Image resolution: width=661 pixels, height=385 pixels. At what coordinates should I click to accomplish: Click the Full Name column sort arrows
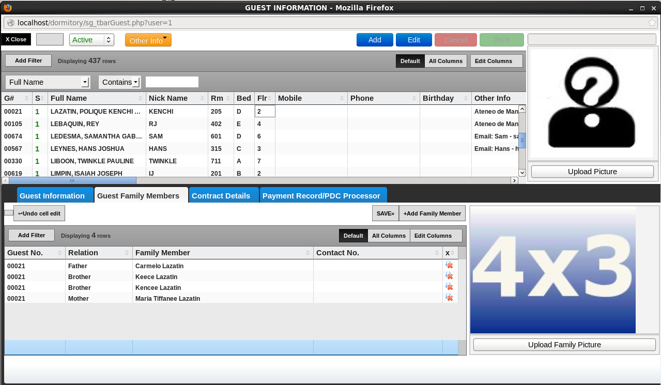(x=140, y=98)
